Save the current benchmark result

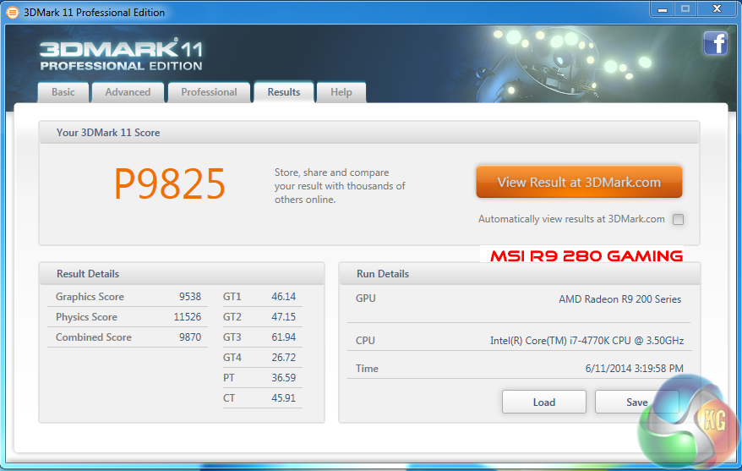pyautogui.click(x=637, y=402)
